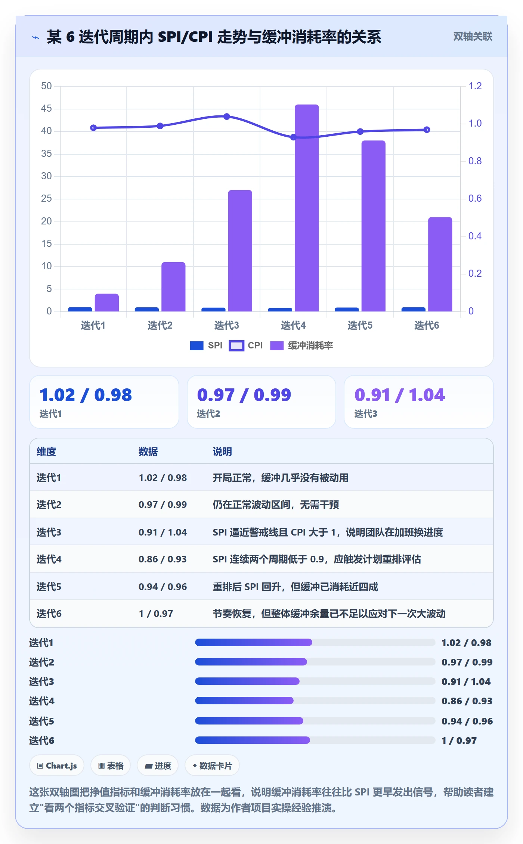Click the 0.86 / 0.93 progress value
Image resolution: width=523 pixels, height=844 pixels.
467,701
